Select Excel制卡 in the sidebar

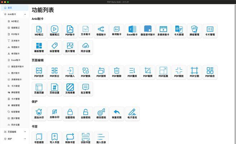click(x=15, y=60)
